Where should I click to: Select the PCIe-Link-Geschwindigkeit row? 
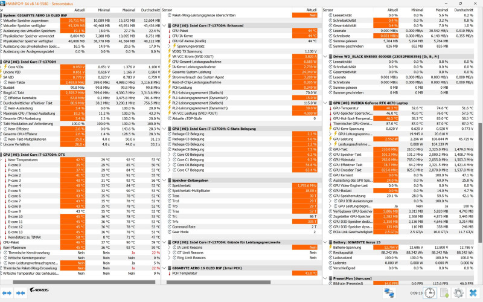point(401,232)
